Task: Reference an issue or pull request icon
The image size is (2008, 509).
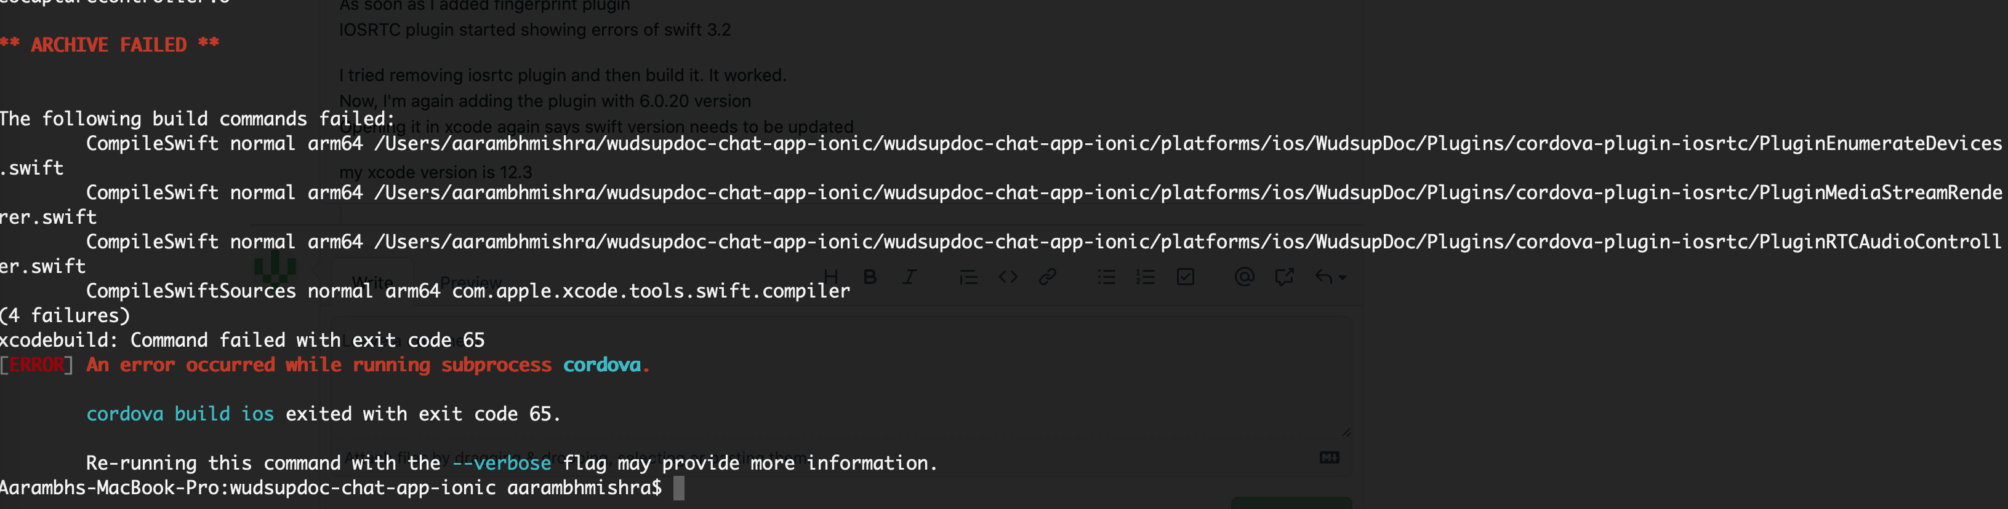Action: pos(1284,276)
